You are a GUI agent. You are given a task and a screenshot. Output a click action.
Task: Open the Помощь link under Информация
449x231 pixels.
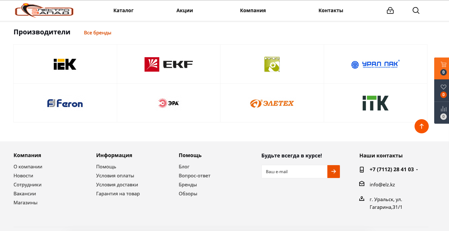(x=106, y=167)
